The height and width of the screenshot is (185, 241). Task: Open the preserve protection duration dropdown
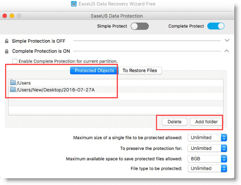[x=207, y=148]
